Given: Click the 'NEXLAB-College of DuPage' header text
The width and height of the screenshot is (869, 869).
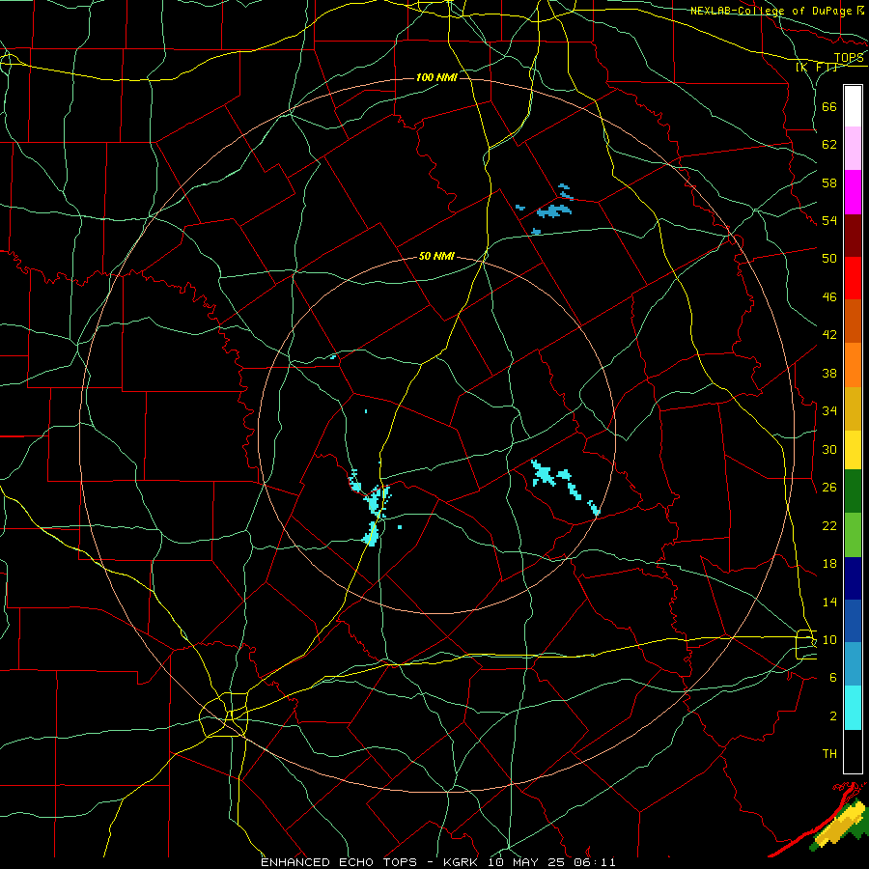Looking at the screenshot, I should (772, 11).
